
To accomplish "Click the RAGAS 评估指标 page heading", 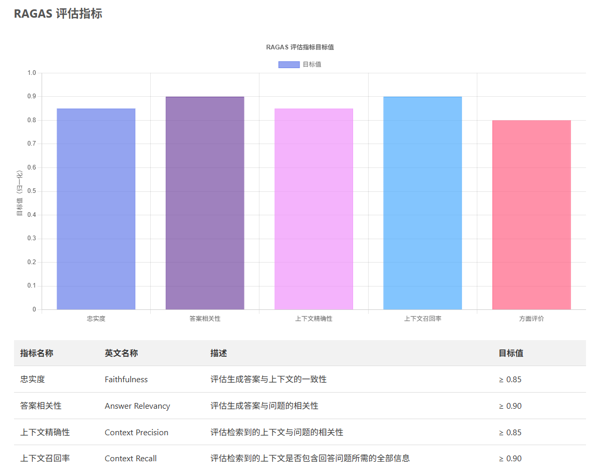I will click(58, 14).
